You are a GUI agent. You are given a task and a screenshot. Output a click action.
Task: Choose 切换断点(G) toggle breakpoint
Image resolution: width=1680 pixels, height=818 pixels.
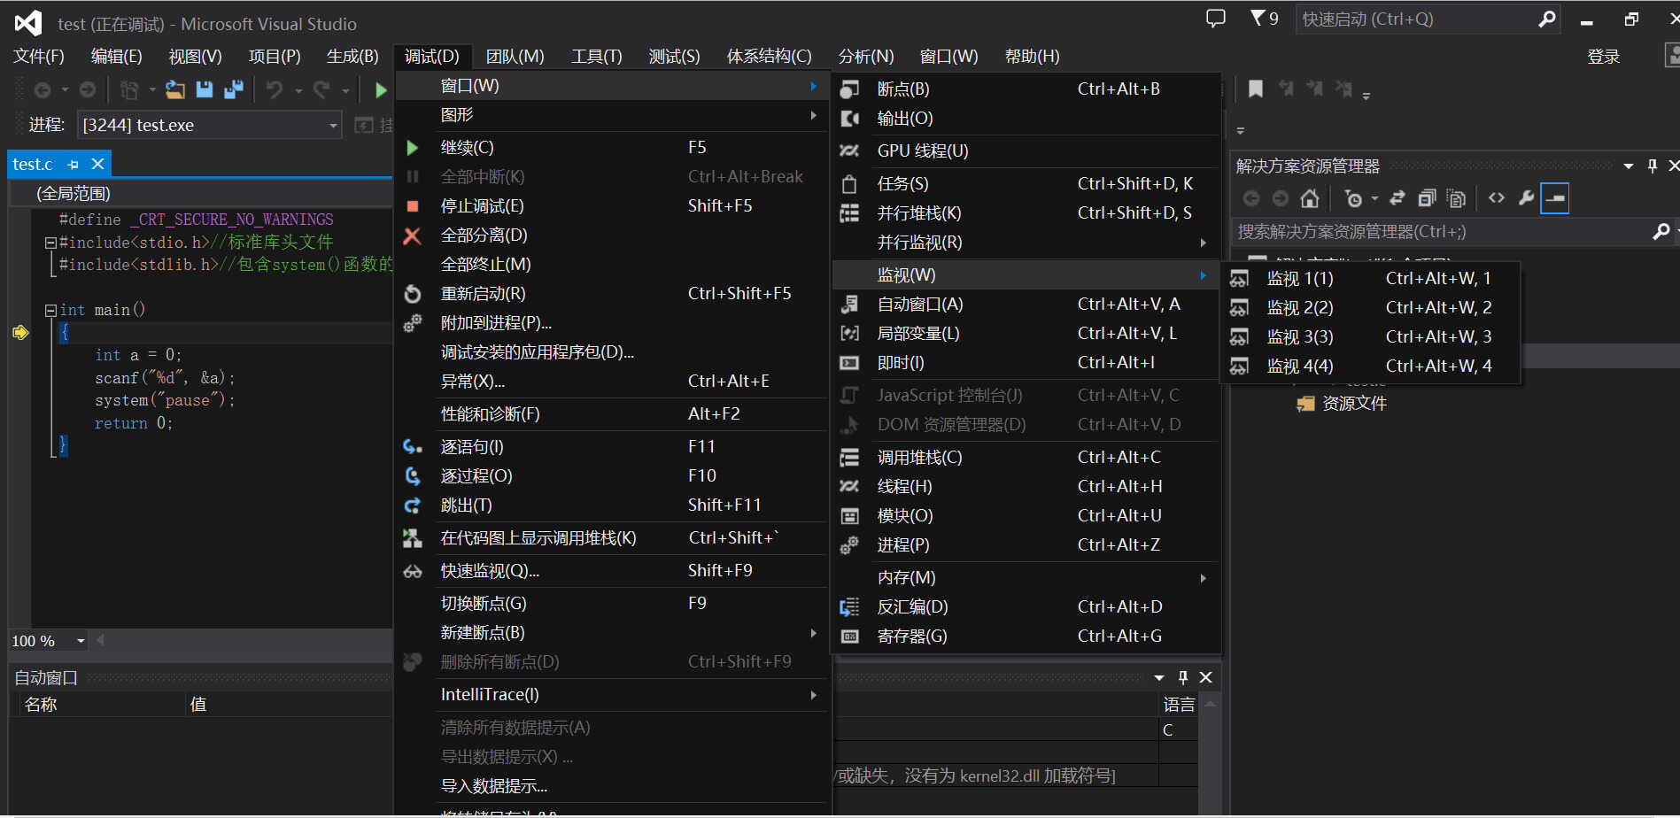pyautogui.click(x=611, y=604)
